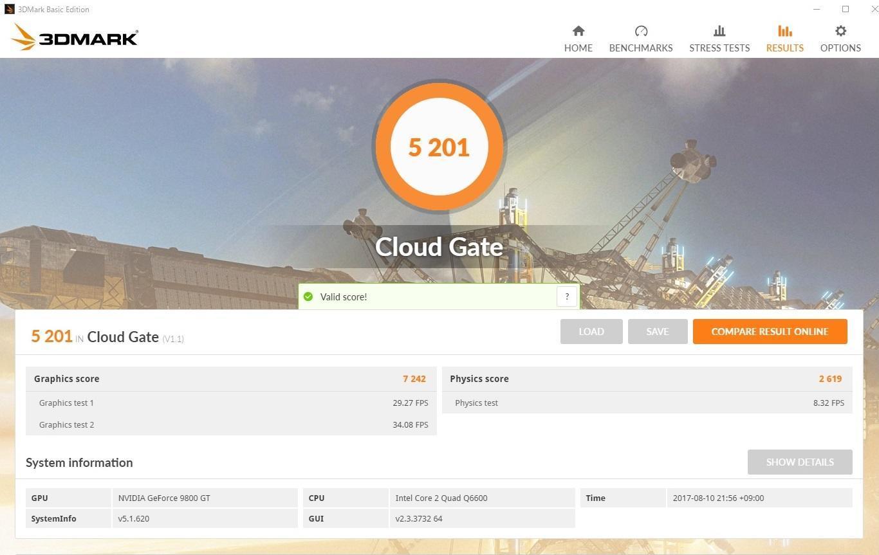Click the NVIDIA GeForce 9800 GT cell
This screenshot has height=555, width=879.
(x=205, y=498)
